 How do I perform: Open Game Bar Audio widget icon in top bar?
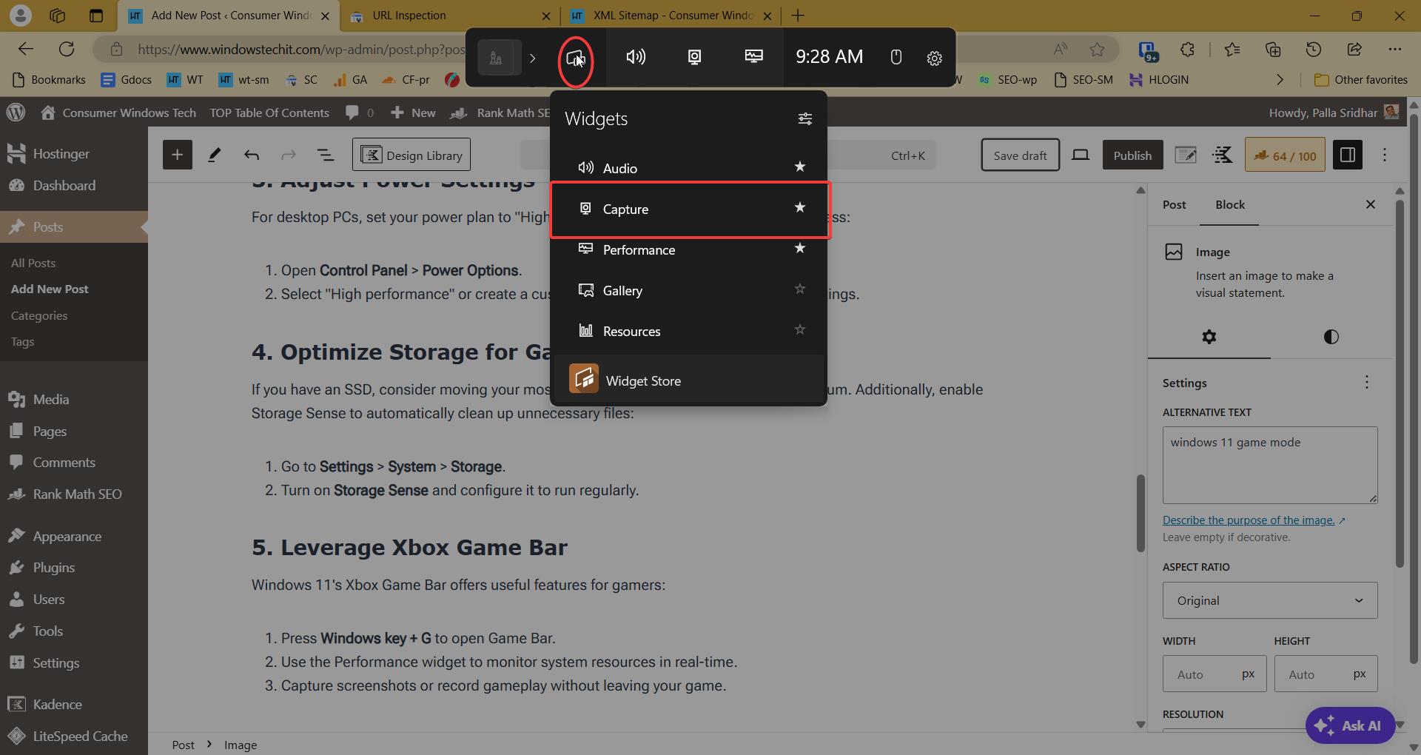click(x=636, y=57)
